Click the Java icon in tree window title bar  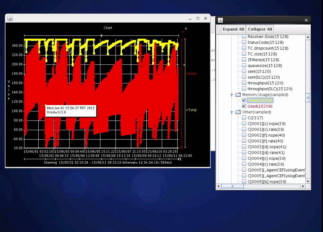[220, 20]
